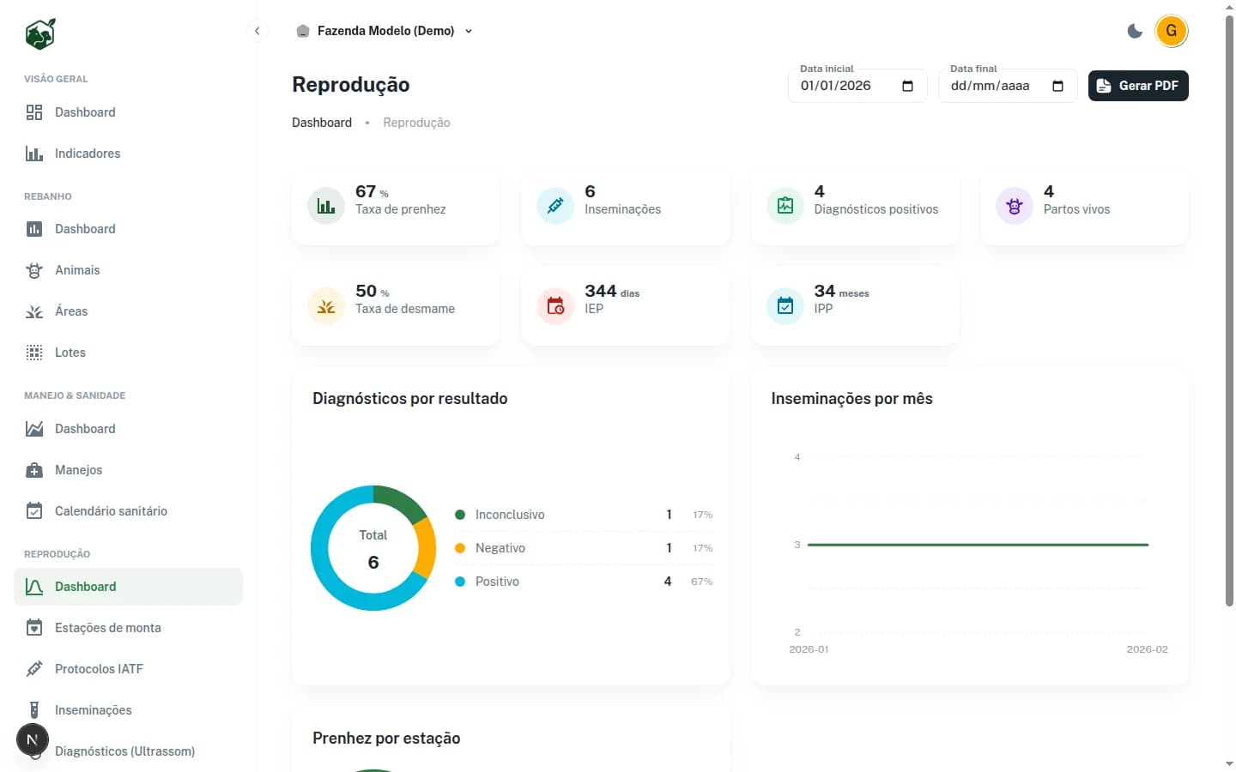Click the Indicadores bar chart icon
Screen dimensions: 1236x772
pyautogui.click(x=34, y=154)
